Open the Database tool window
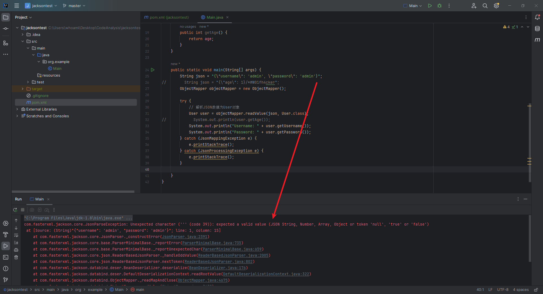This screenshot has width=543, height=294. pos(537,29)
